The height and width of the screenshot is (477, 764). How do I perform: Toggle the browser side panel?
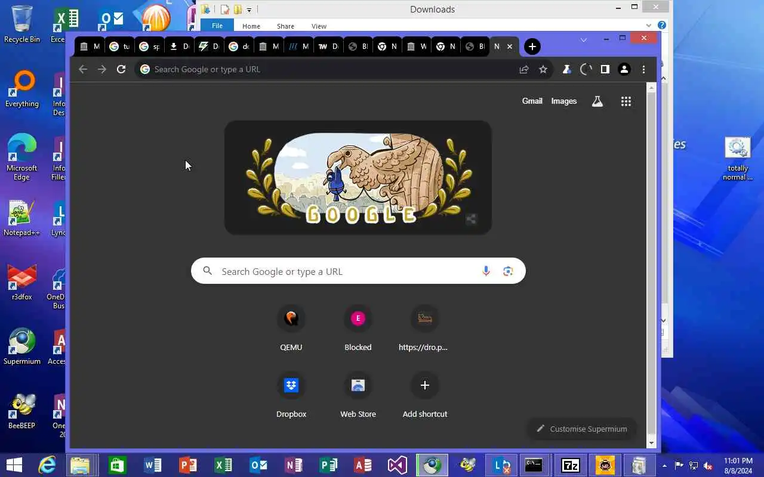[x=605, y=69]
